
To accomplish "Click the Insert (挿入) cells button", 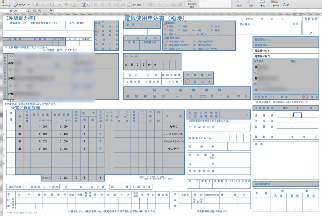I will (239, 4).
